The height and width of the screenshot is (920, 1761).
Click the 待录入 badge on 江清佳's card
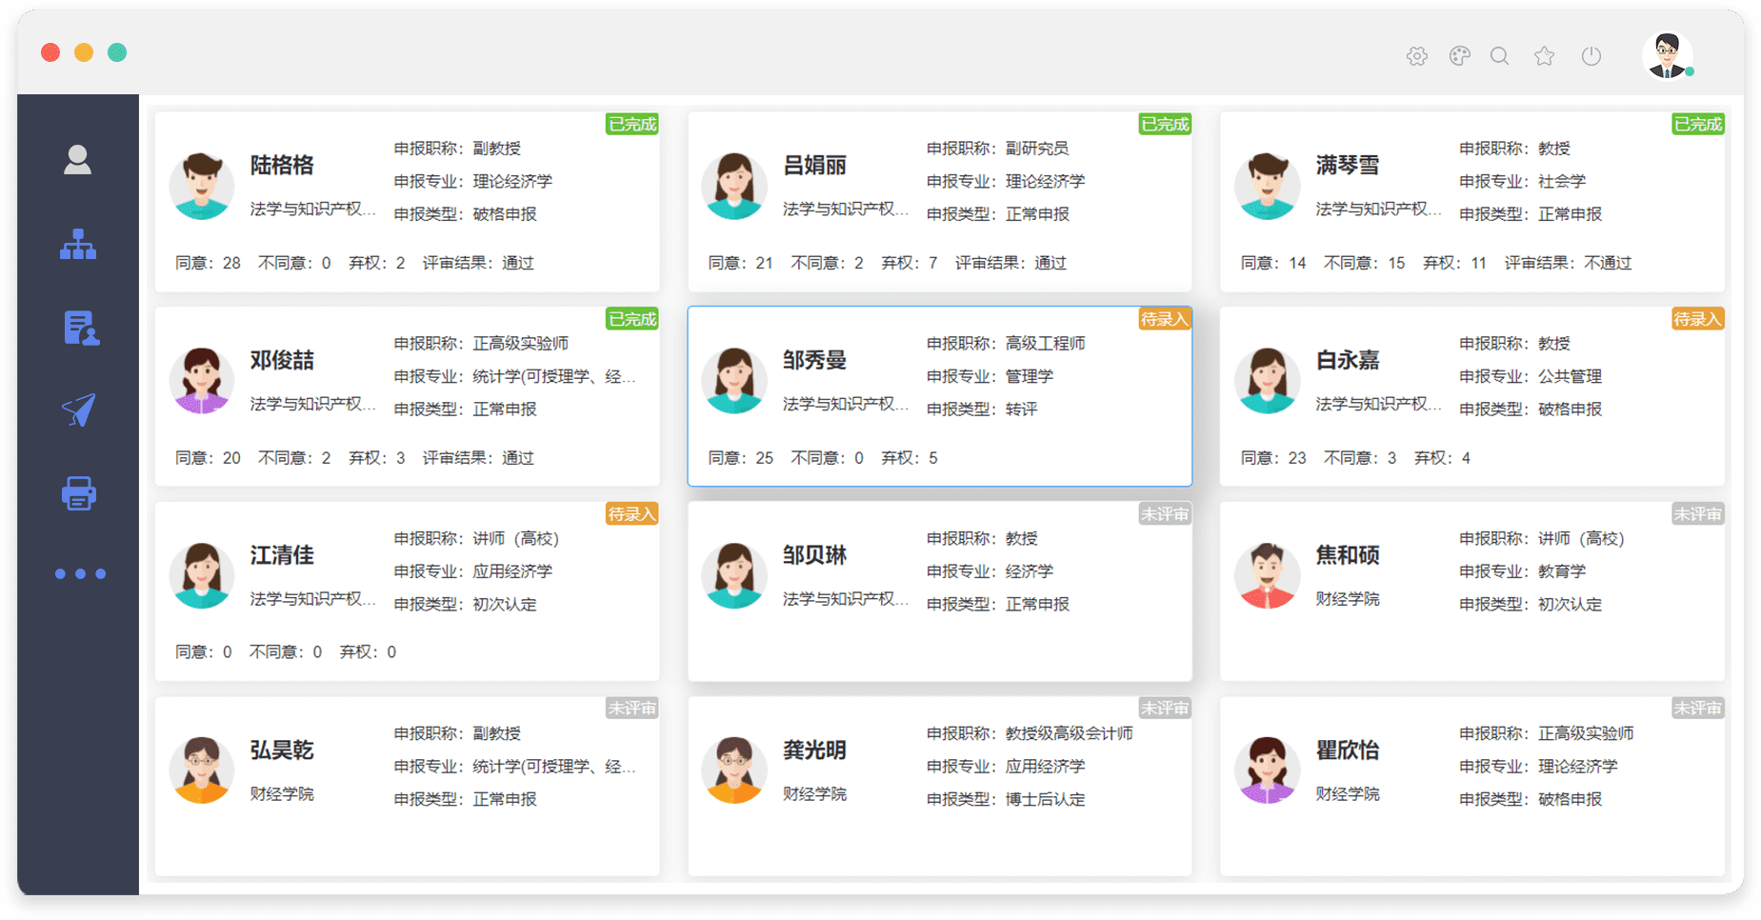point(632,514)
